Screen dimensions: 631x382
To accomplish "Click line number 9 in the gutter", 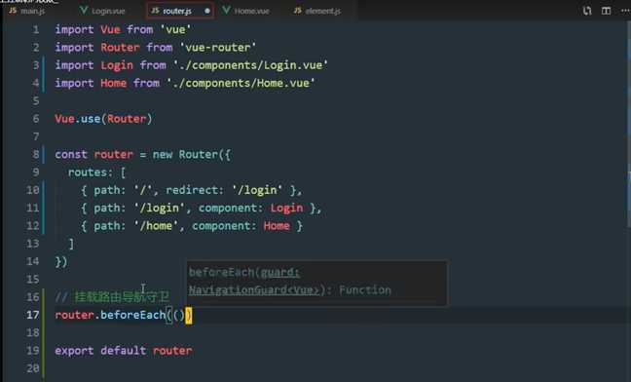I will pos(36,172).
